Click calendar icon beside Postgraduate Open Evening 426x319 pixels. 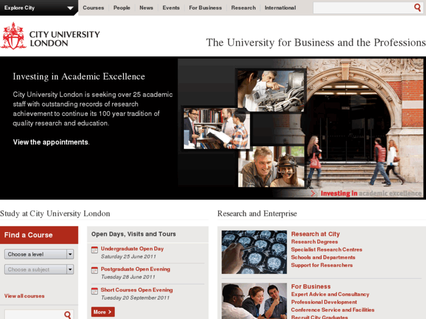pos(94,270)
